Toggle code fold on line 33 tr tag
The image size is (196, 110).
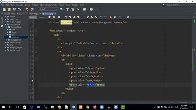point(36,52)
